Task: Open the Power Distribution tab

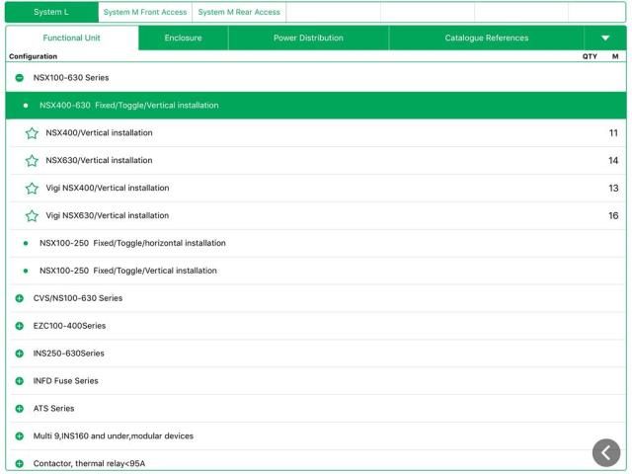Action: (x=308, y=39)
